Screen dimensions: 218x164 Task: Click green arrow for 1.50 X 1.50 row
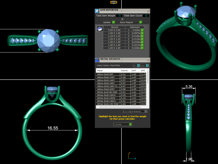142,48
